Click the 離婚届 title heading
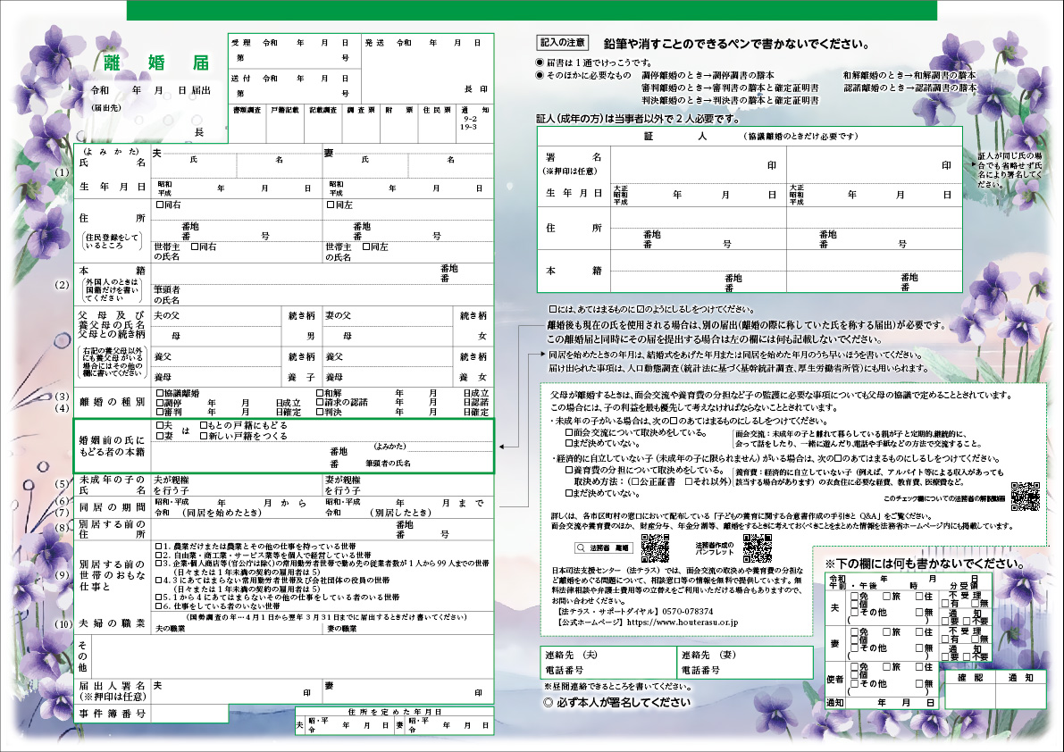Screen dimensions: 1064x752 [155, 62]
